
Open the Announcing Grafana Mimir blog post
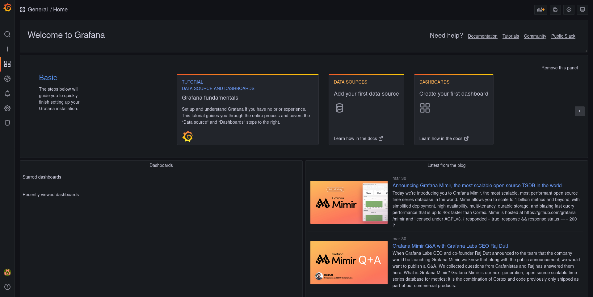click(477, 185)
